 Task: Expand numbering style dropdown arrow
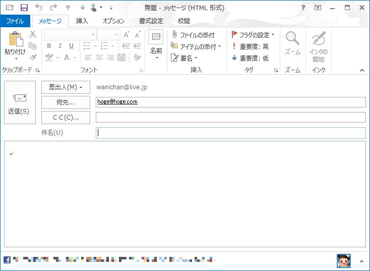pos(113,46)
